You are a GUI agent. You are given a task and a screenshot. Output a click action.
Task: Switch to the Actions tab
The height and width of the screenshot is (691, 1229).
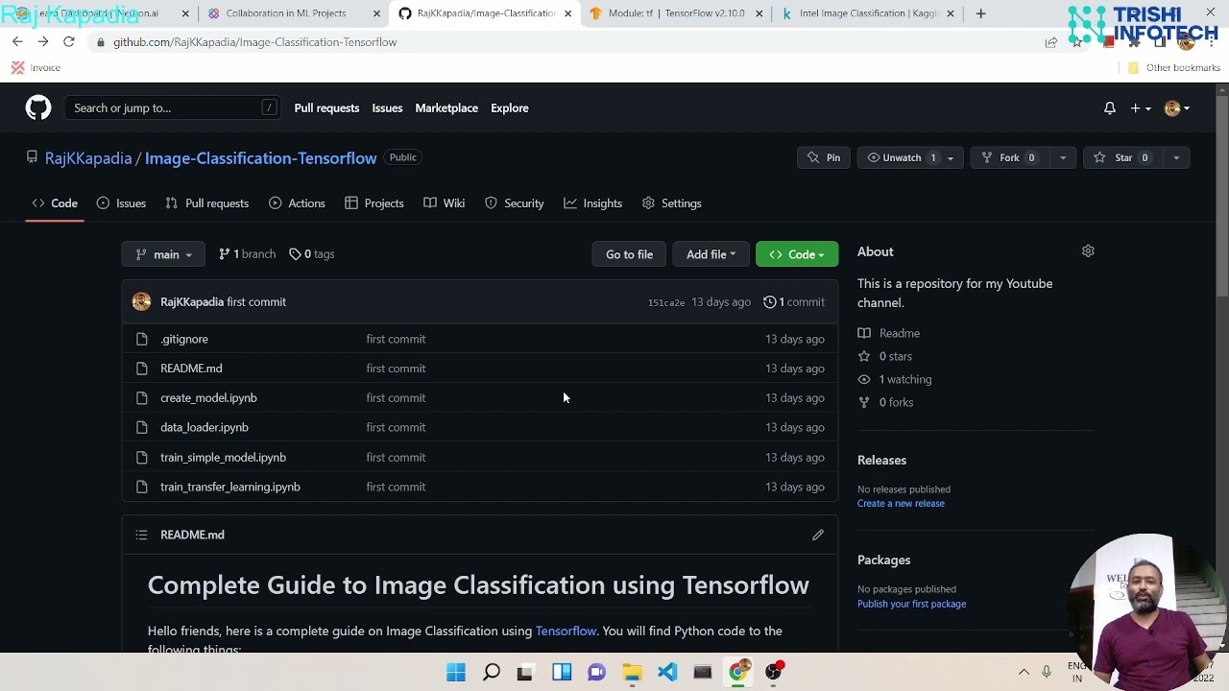click(x=297, y=203)
